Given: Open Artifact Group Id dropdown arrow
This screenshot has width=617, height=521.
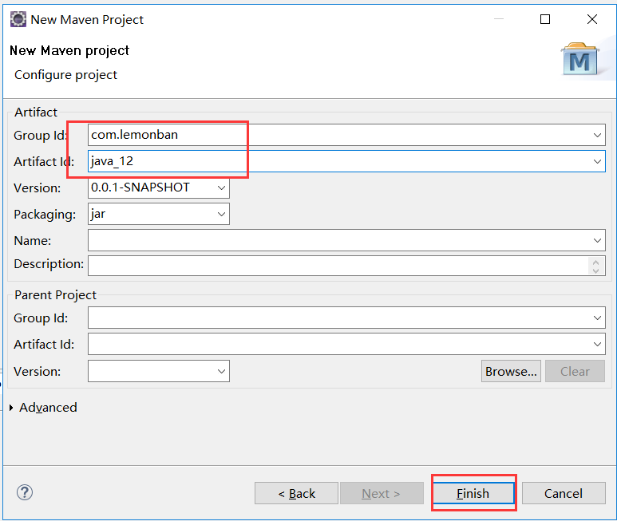Looking at the screenshot, I should pos(598,136).
